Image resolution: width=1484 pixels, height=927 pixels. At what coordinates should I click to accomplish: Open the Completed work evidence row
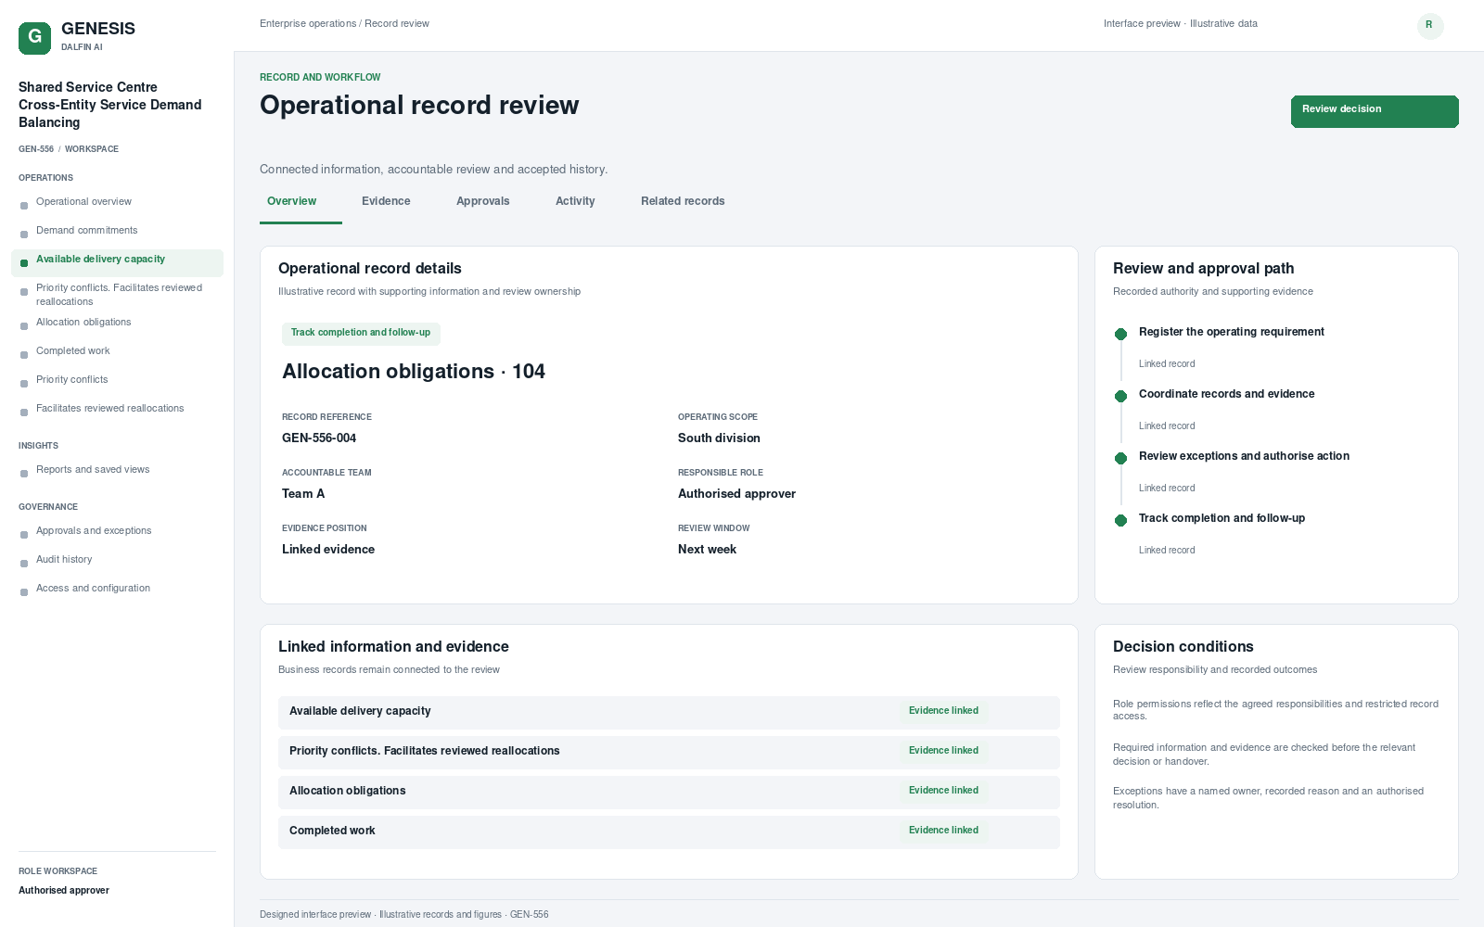coord(669,832)
